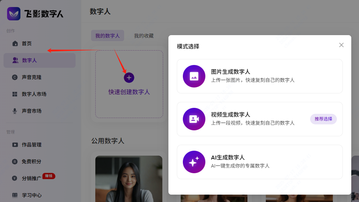This screenshot has width=359, height=202.
Task: Open 免费积分 R badge icon
Action: (15, 162)
